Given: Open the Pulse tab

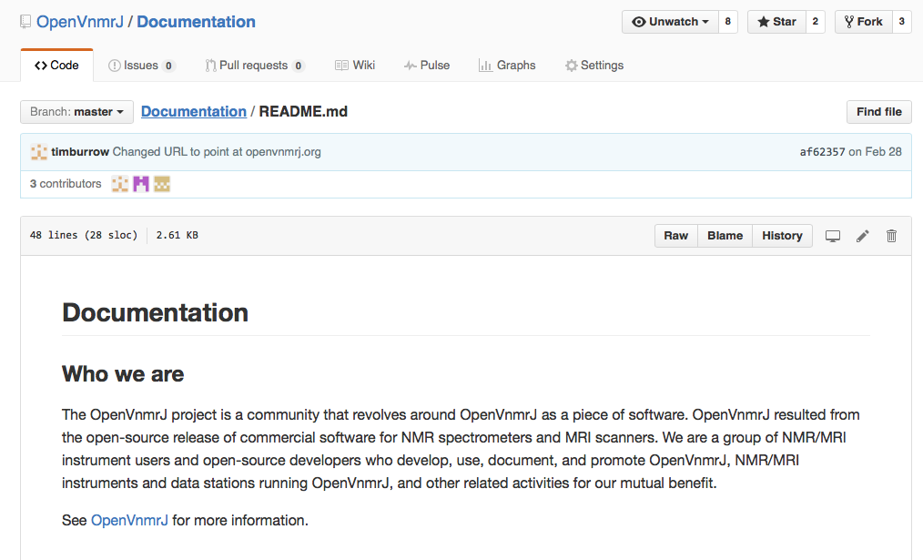Looking at the screenshot, I should tap(427, 66).
